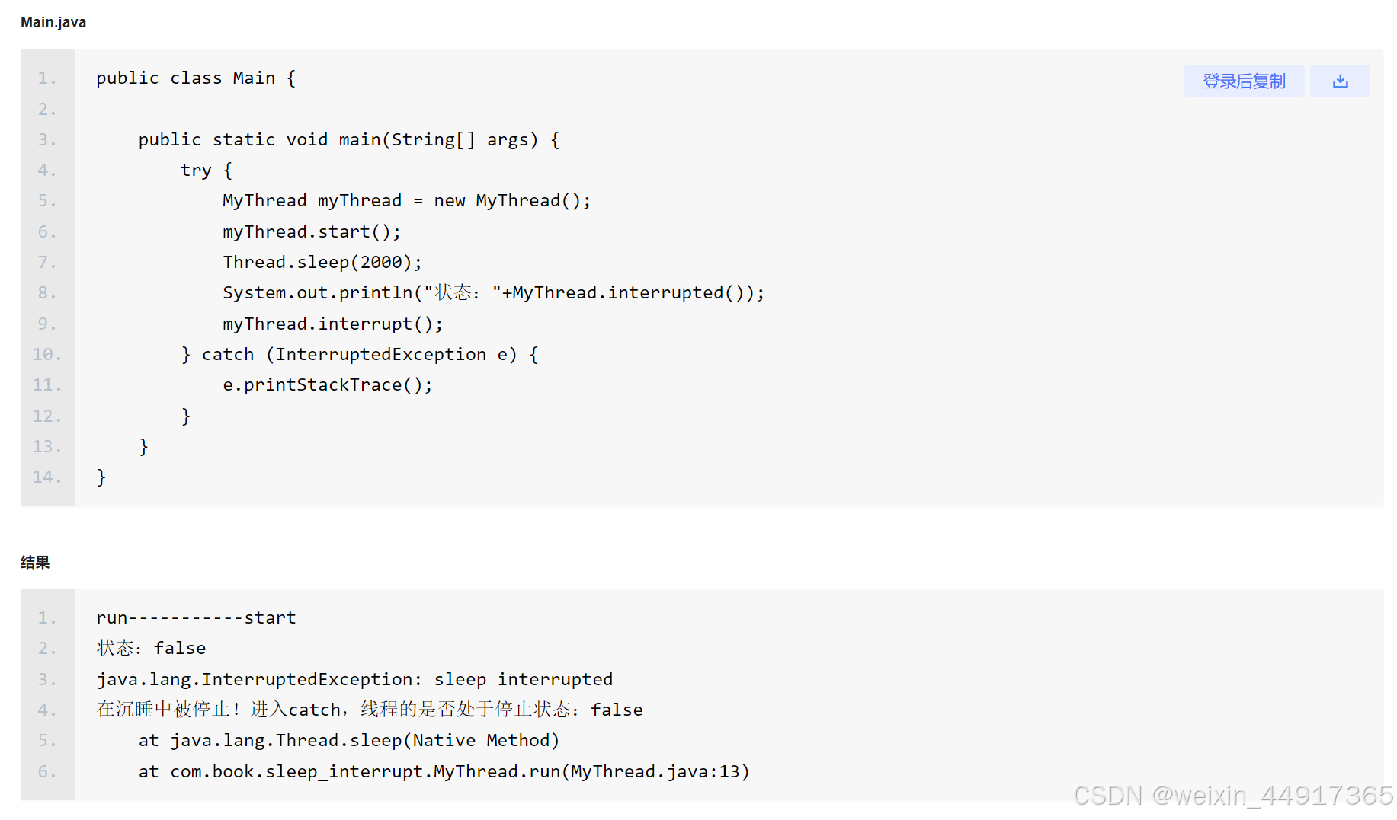
Task: Click the 状态: false output line
Action: click(x=150, y=647)
